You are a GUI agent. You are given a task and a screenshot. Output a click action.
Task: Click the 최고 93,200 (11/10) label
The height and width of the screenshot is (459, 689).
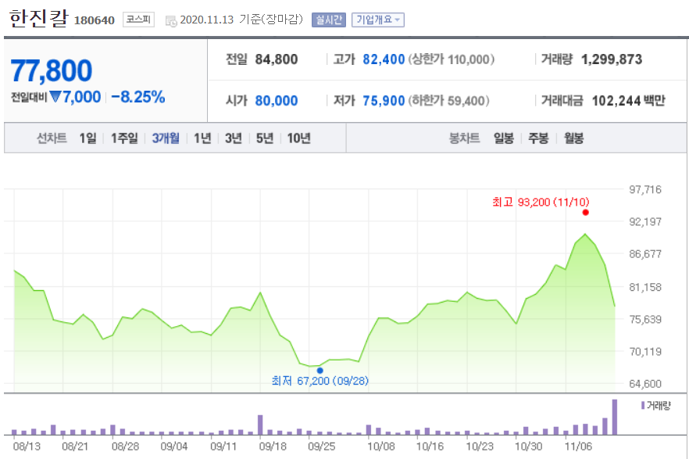[541, 202]
